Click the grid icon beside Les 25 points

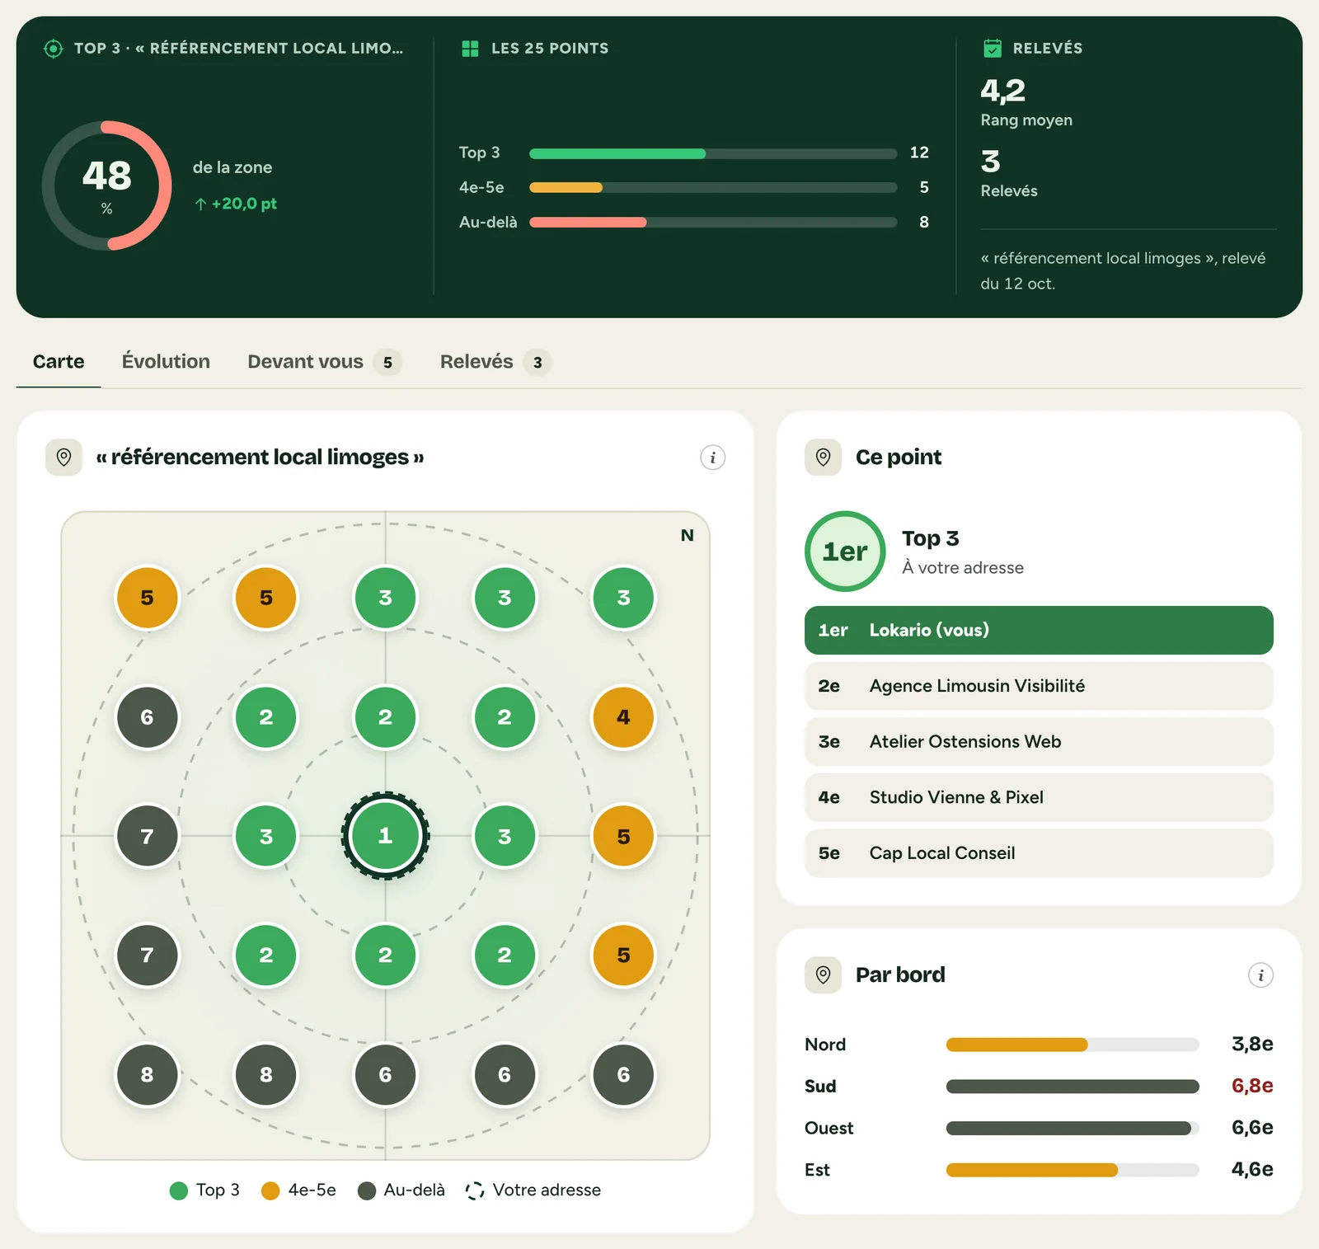tap(470, 49)
